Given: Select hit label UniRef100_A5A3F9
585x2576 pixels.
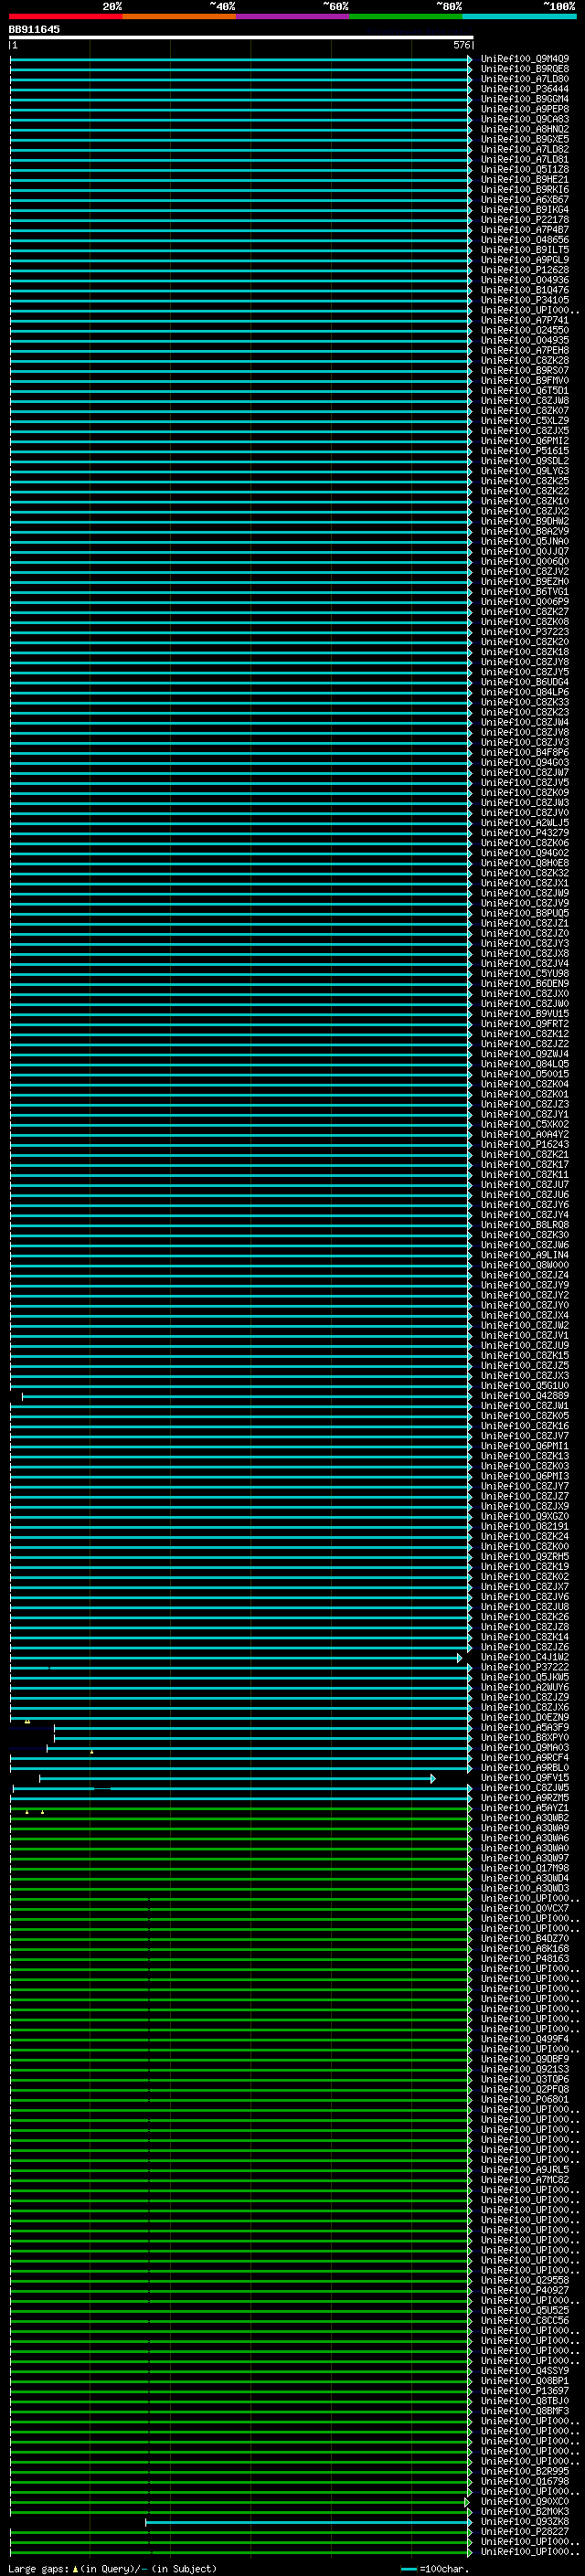Looking at the screenshot, I should [525, 1728].
